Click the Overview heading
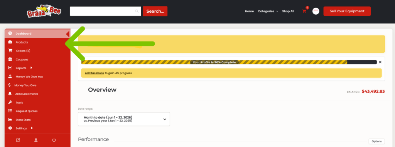The image size is (395, 147). tap(102, 90)
